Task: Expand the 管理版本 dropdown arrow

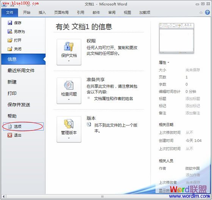Action: tap(69, 138)
